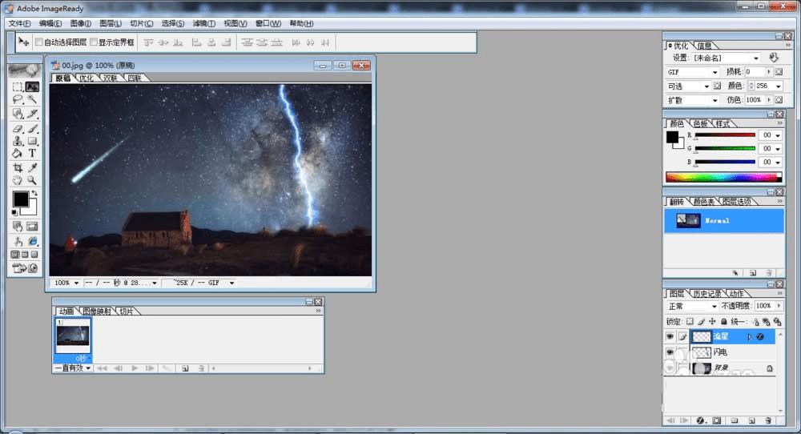
Task: Switch to the 优化 document tab
Action: (87, 78)
